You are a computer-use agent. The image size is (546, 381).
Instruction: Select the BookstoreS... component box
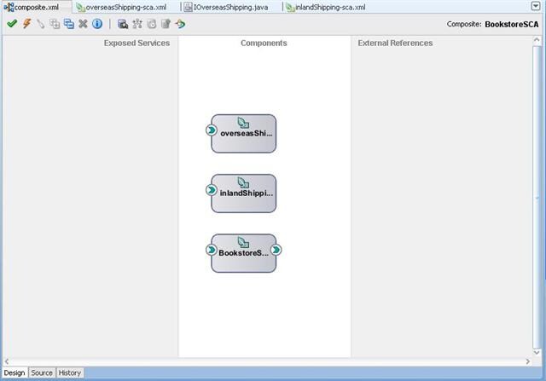point(244,253)
